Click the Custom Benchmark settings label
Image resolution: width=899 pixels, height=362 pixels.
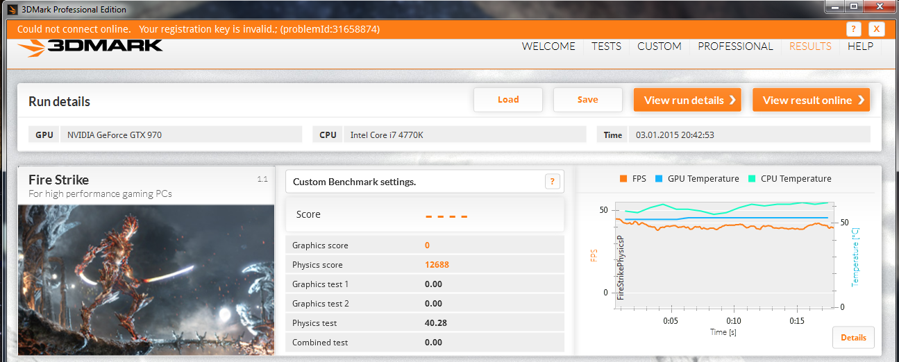tap(354, 182)
